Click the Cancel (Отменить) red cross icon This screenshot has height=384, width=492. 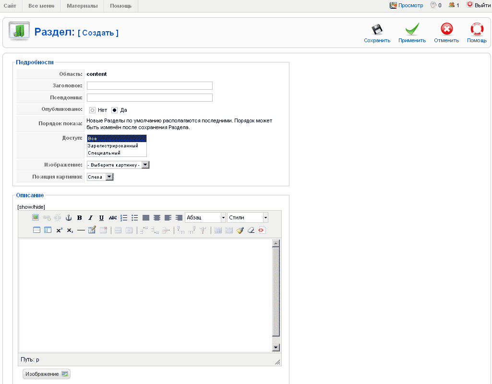[447, 30]
